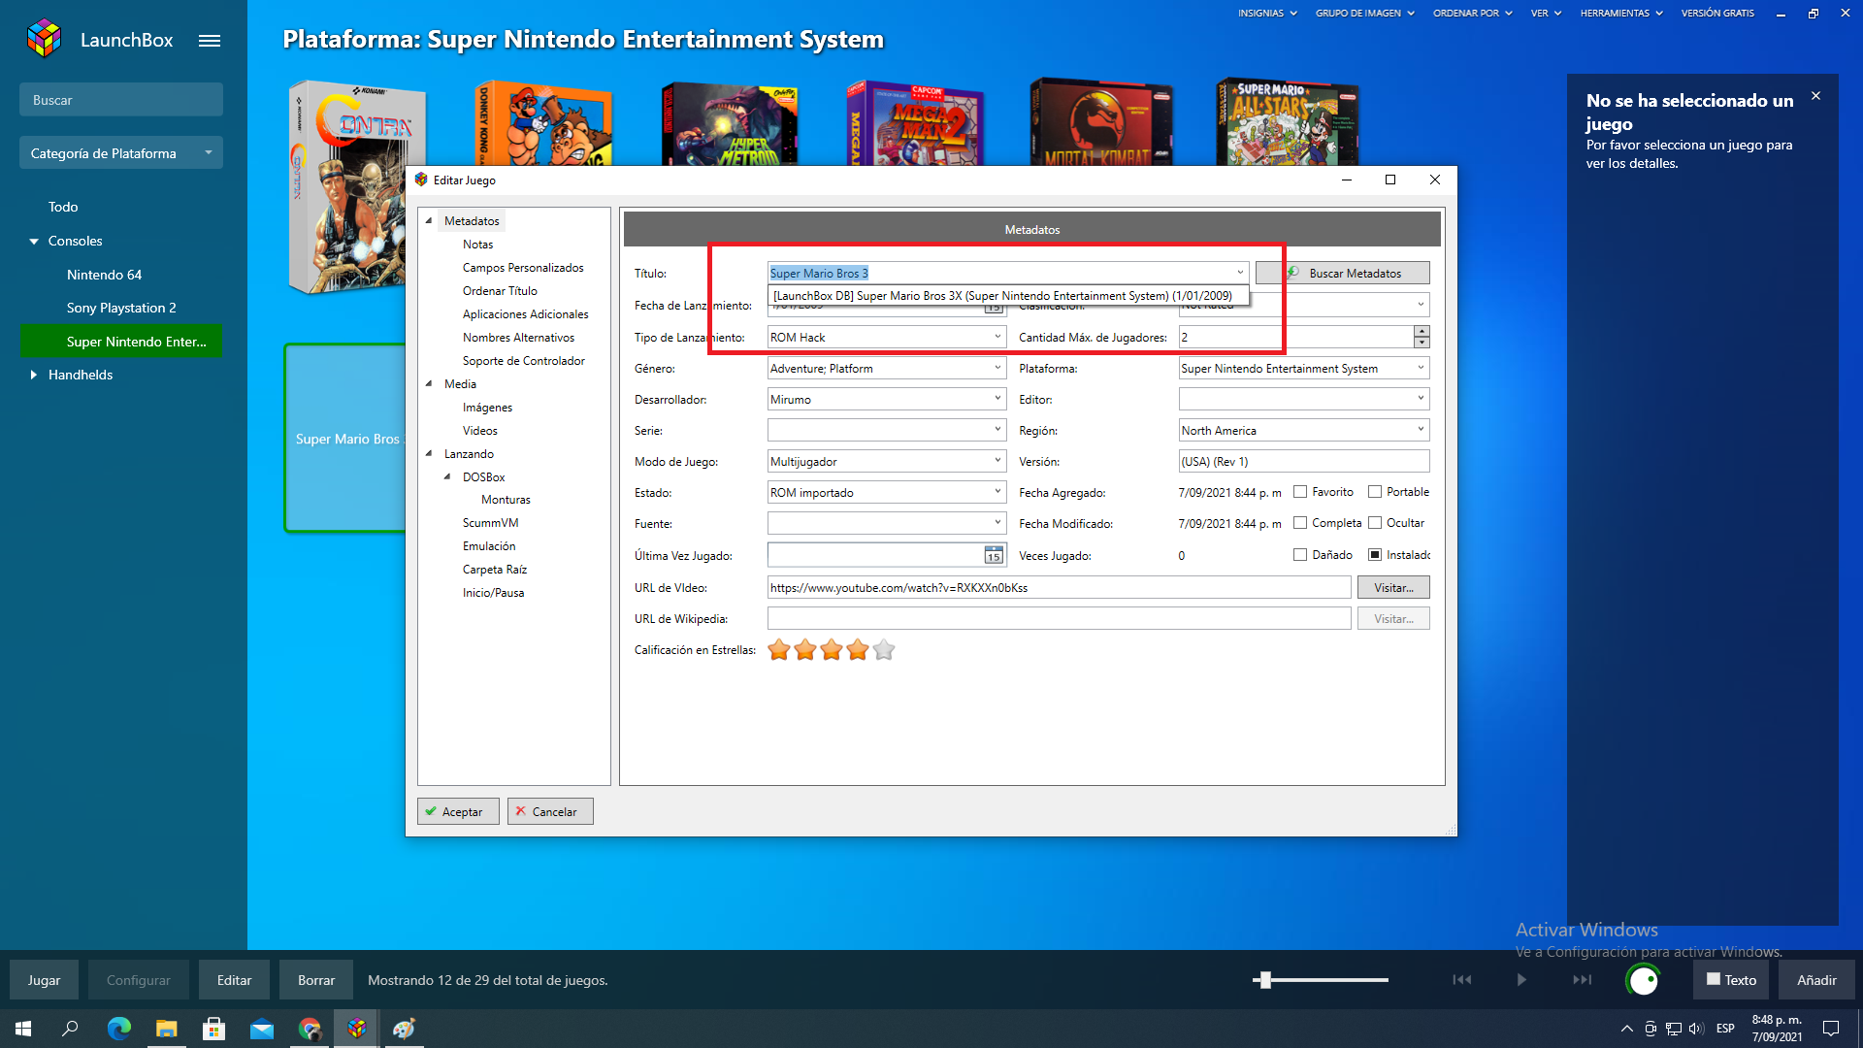This screenshot has width=1863, height=1048.
Task: Toggle the Dañado checkbox
Action: click(1300, 555)
